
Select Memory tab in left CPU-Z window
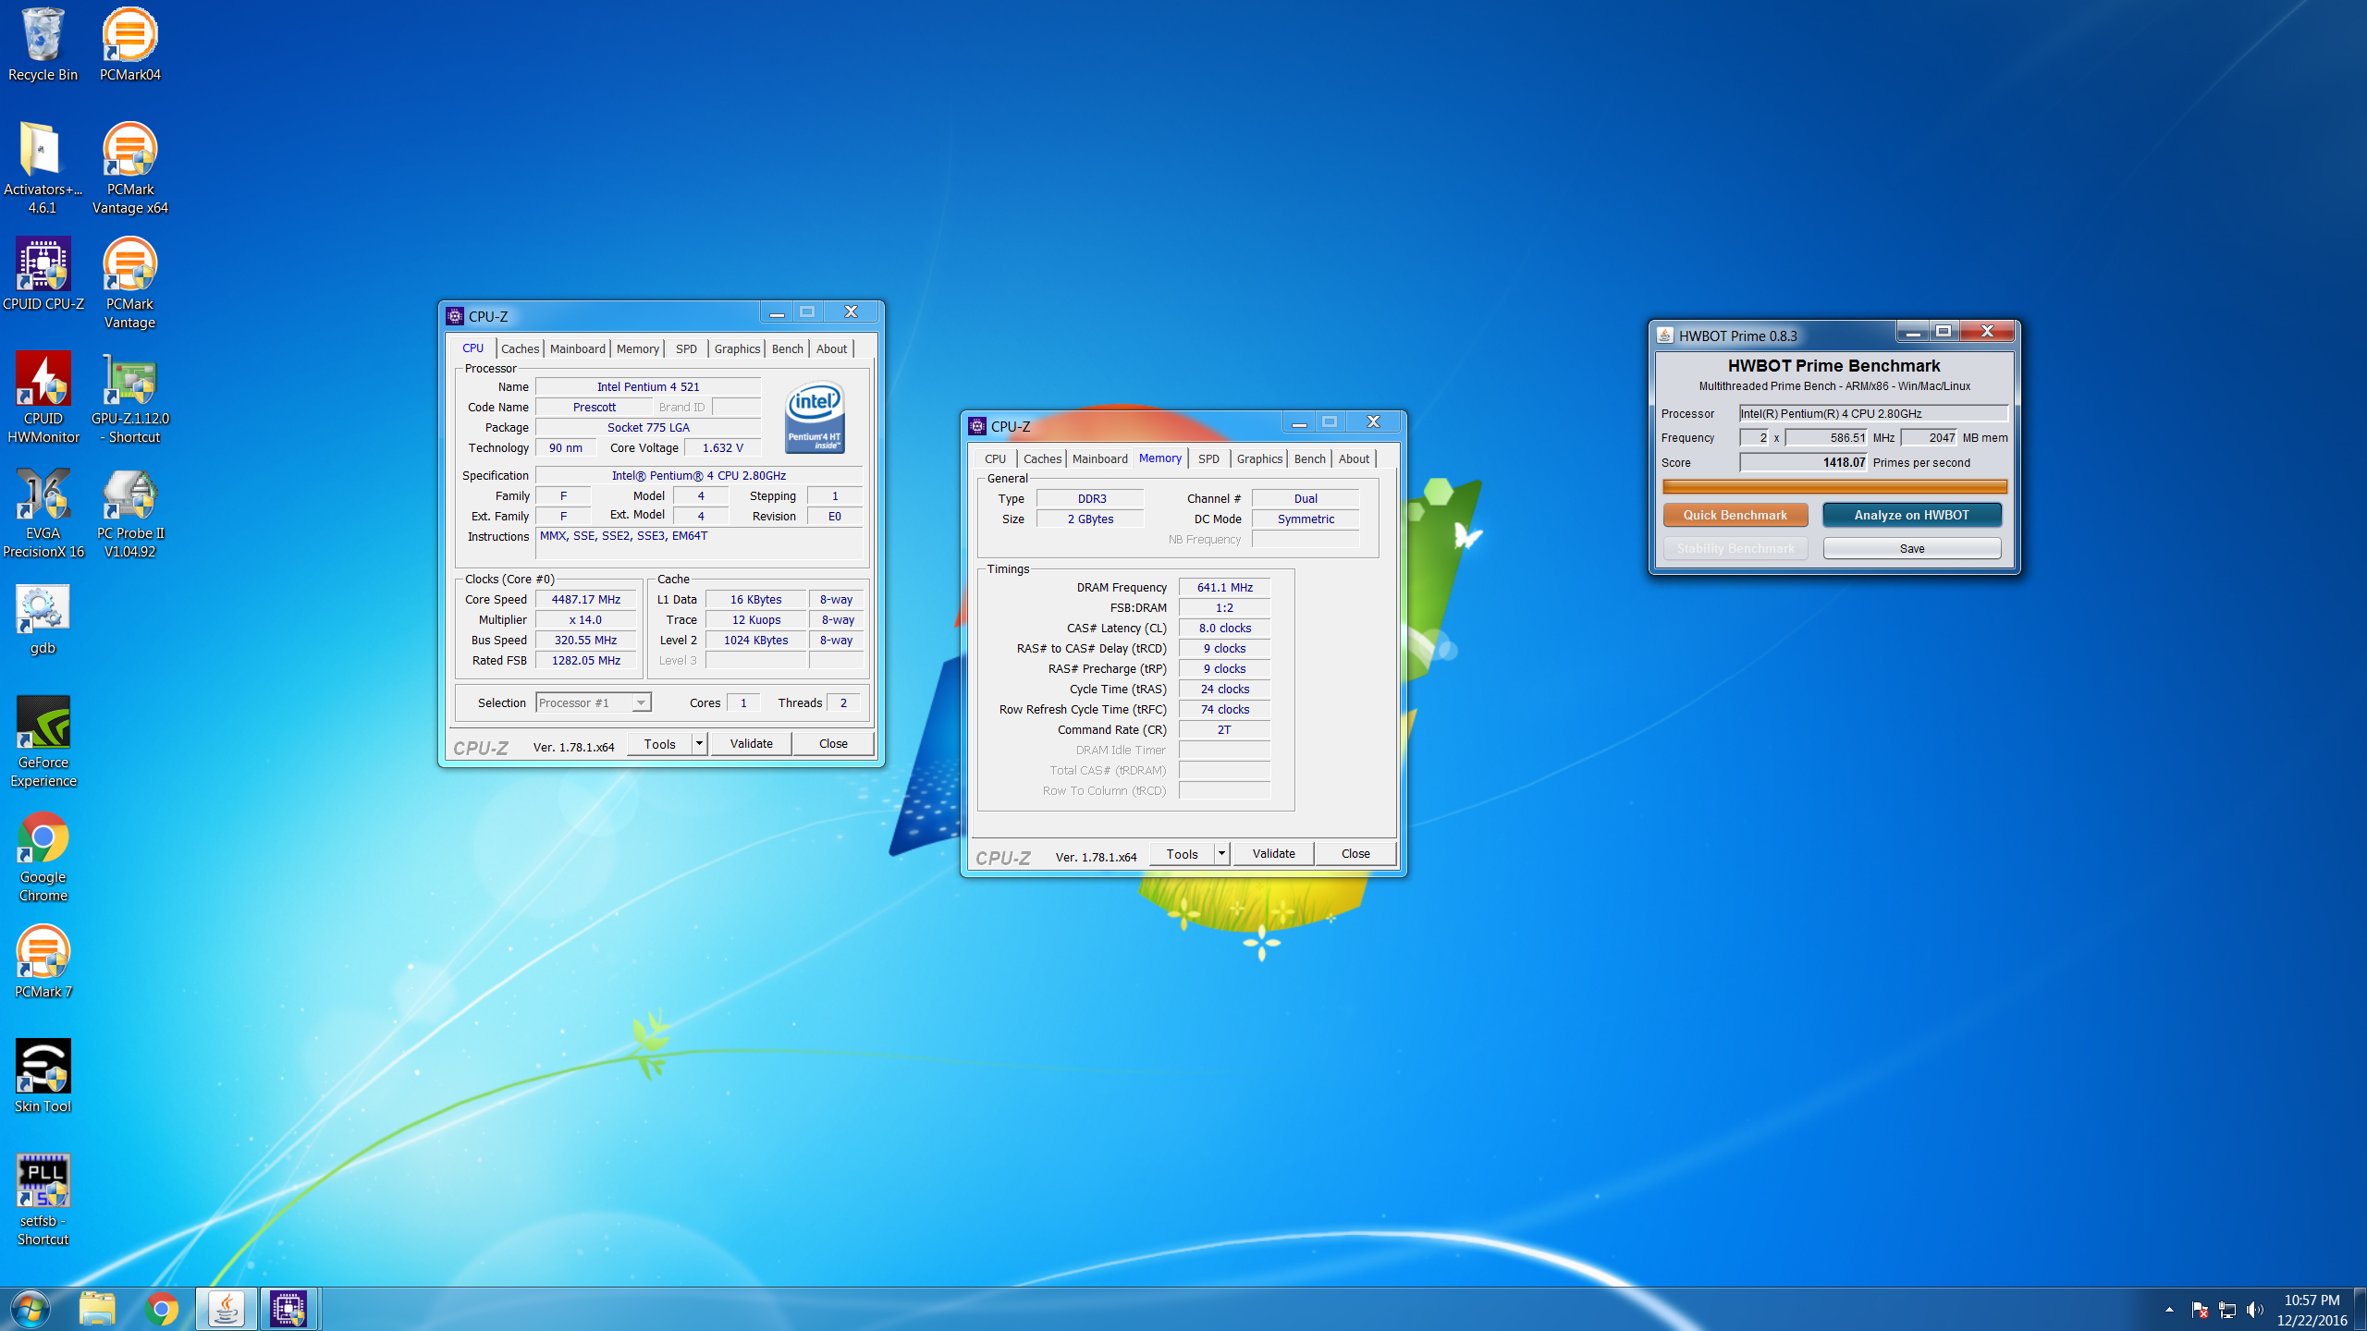coord(638,348)
